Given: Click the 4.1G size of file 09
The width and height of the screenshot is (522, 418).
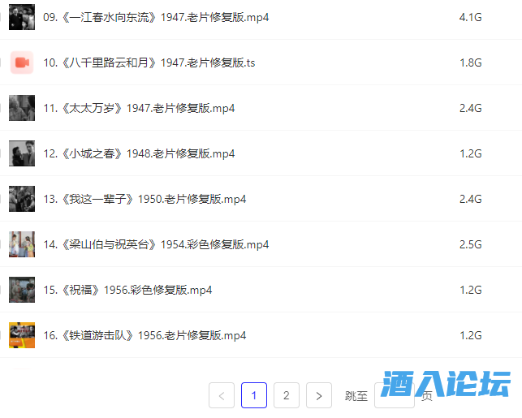Looking at the screenshot, I should coord(470,17).
